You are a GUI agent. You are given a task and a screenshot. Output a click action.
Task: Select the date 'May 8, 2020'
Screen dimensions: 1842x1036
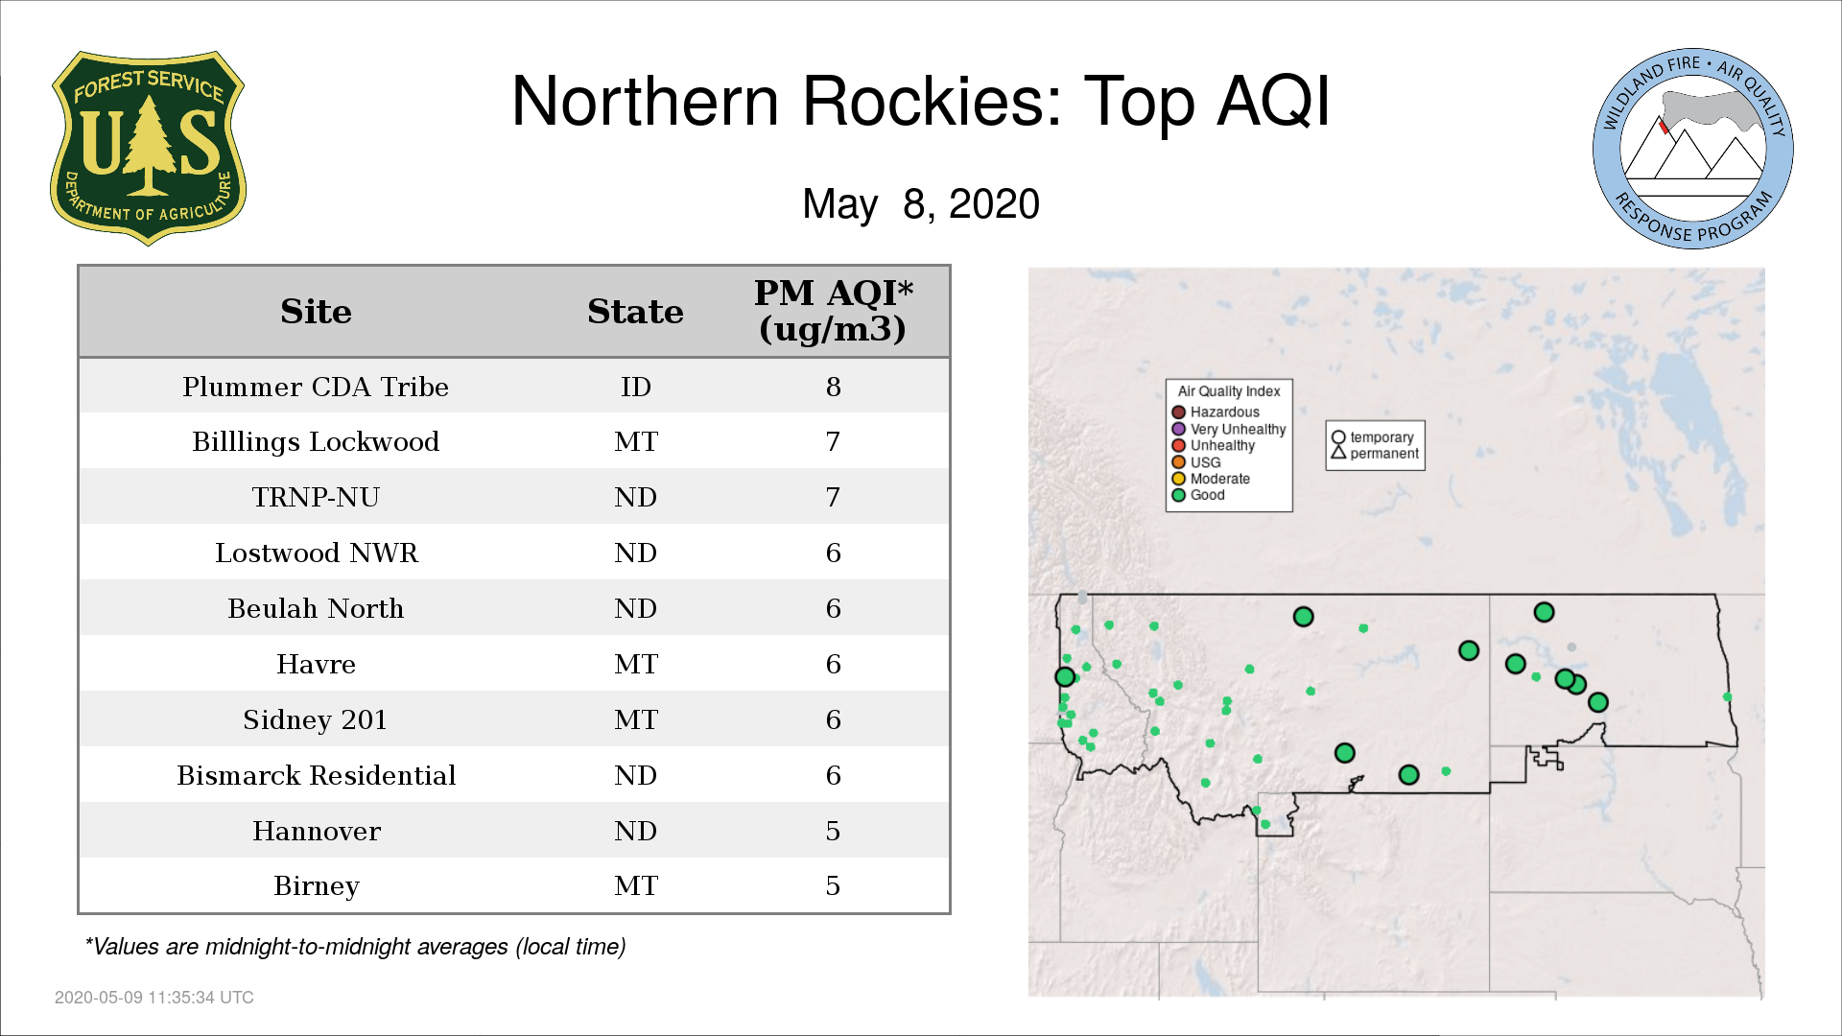(921, 204)
